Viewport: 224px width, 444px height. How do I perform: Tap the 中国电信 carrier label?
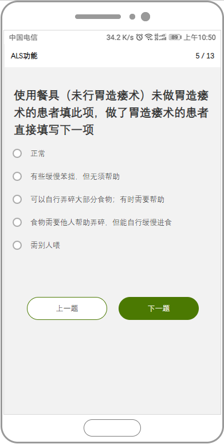23,37
